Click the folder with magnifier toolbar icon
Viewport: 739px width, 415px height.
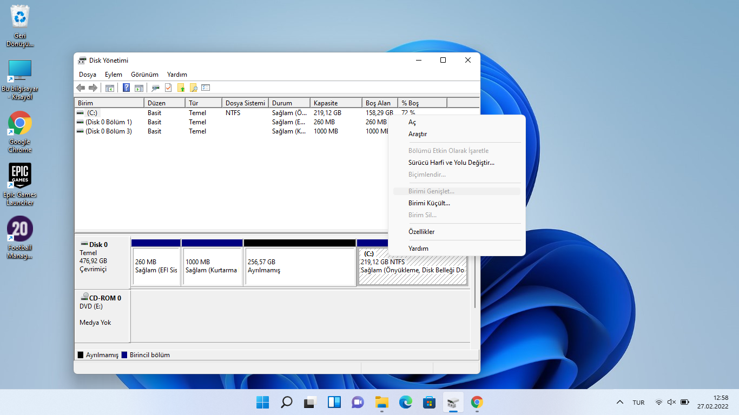pyautogui.click(x=193, y=88)
